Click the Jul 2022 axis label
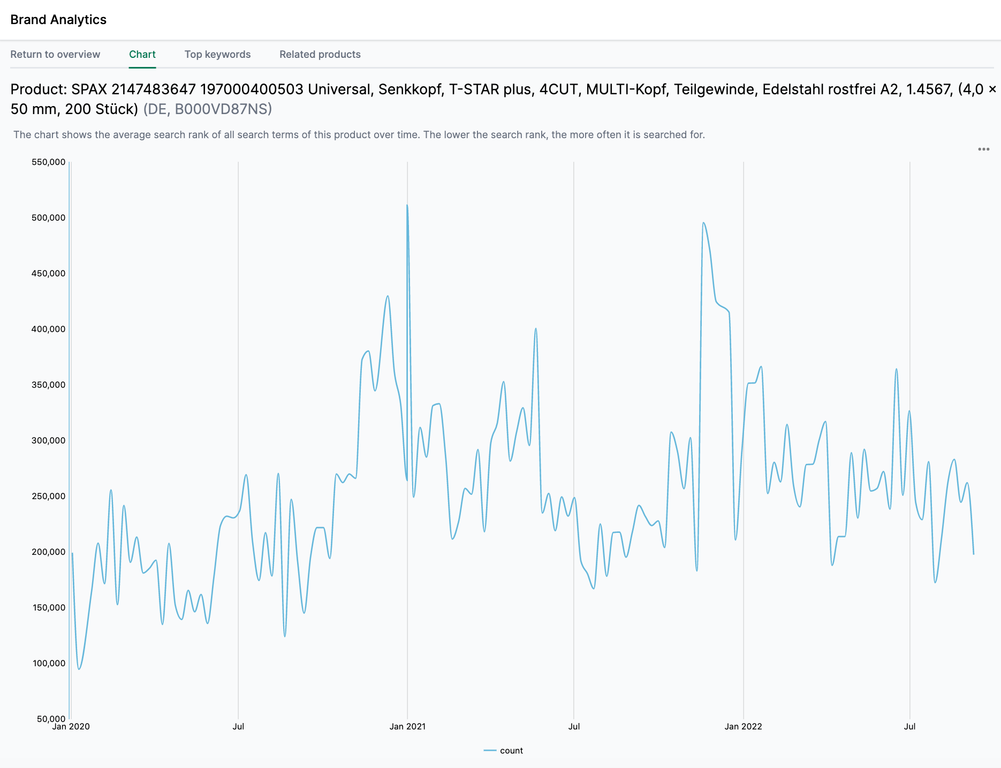The image size is (1001, 768). pos(911,727)
